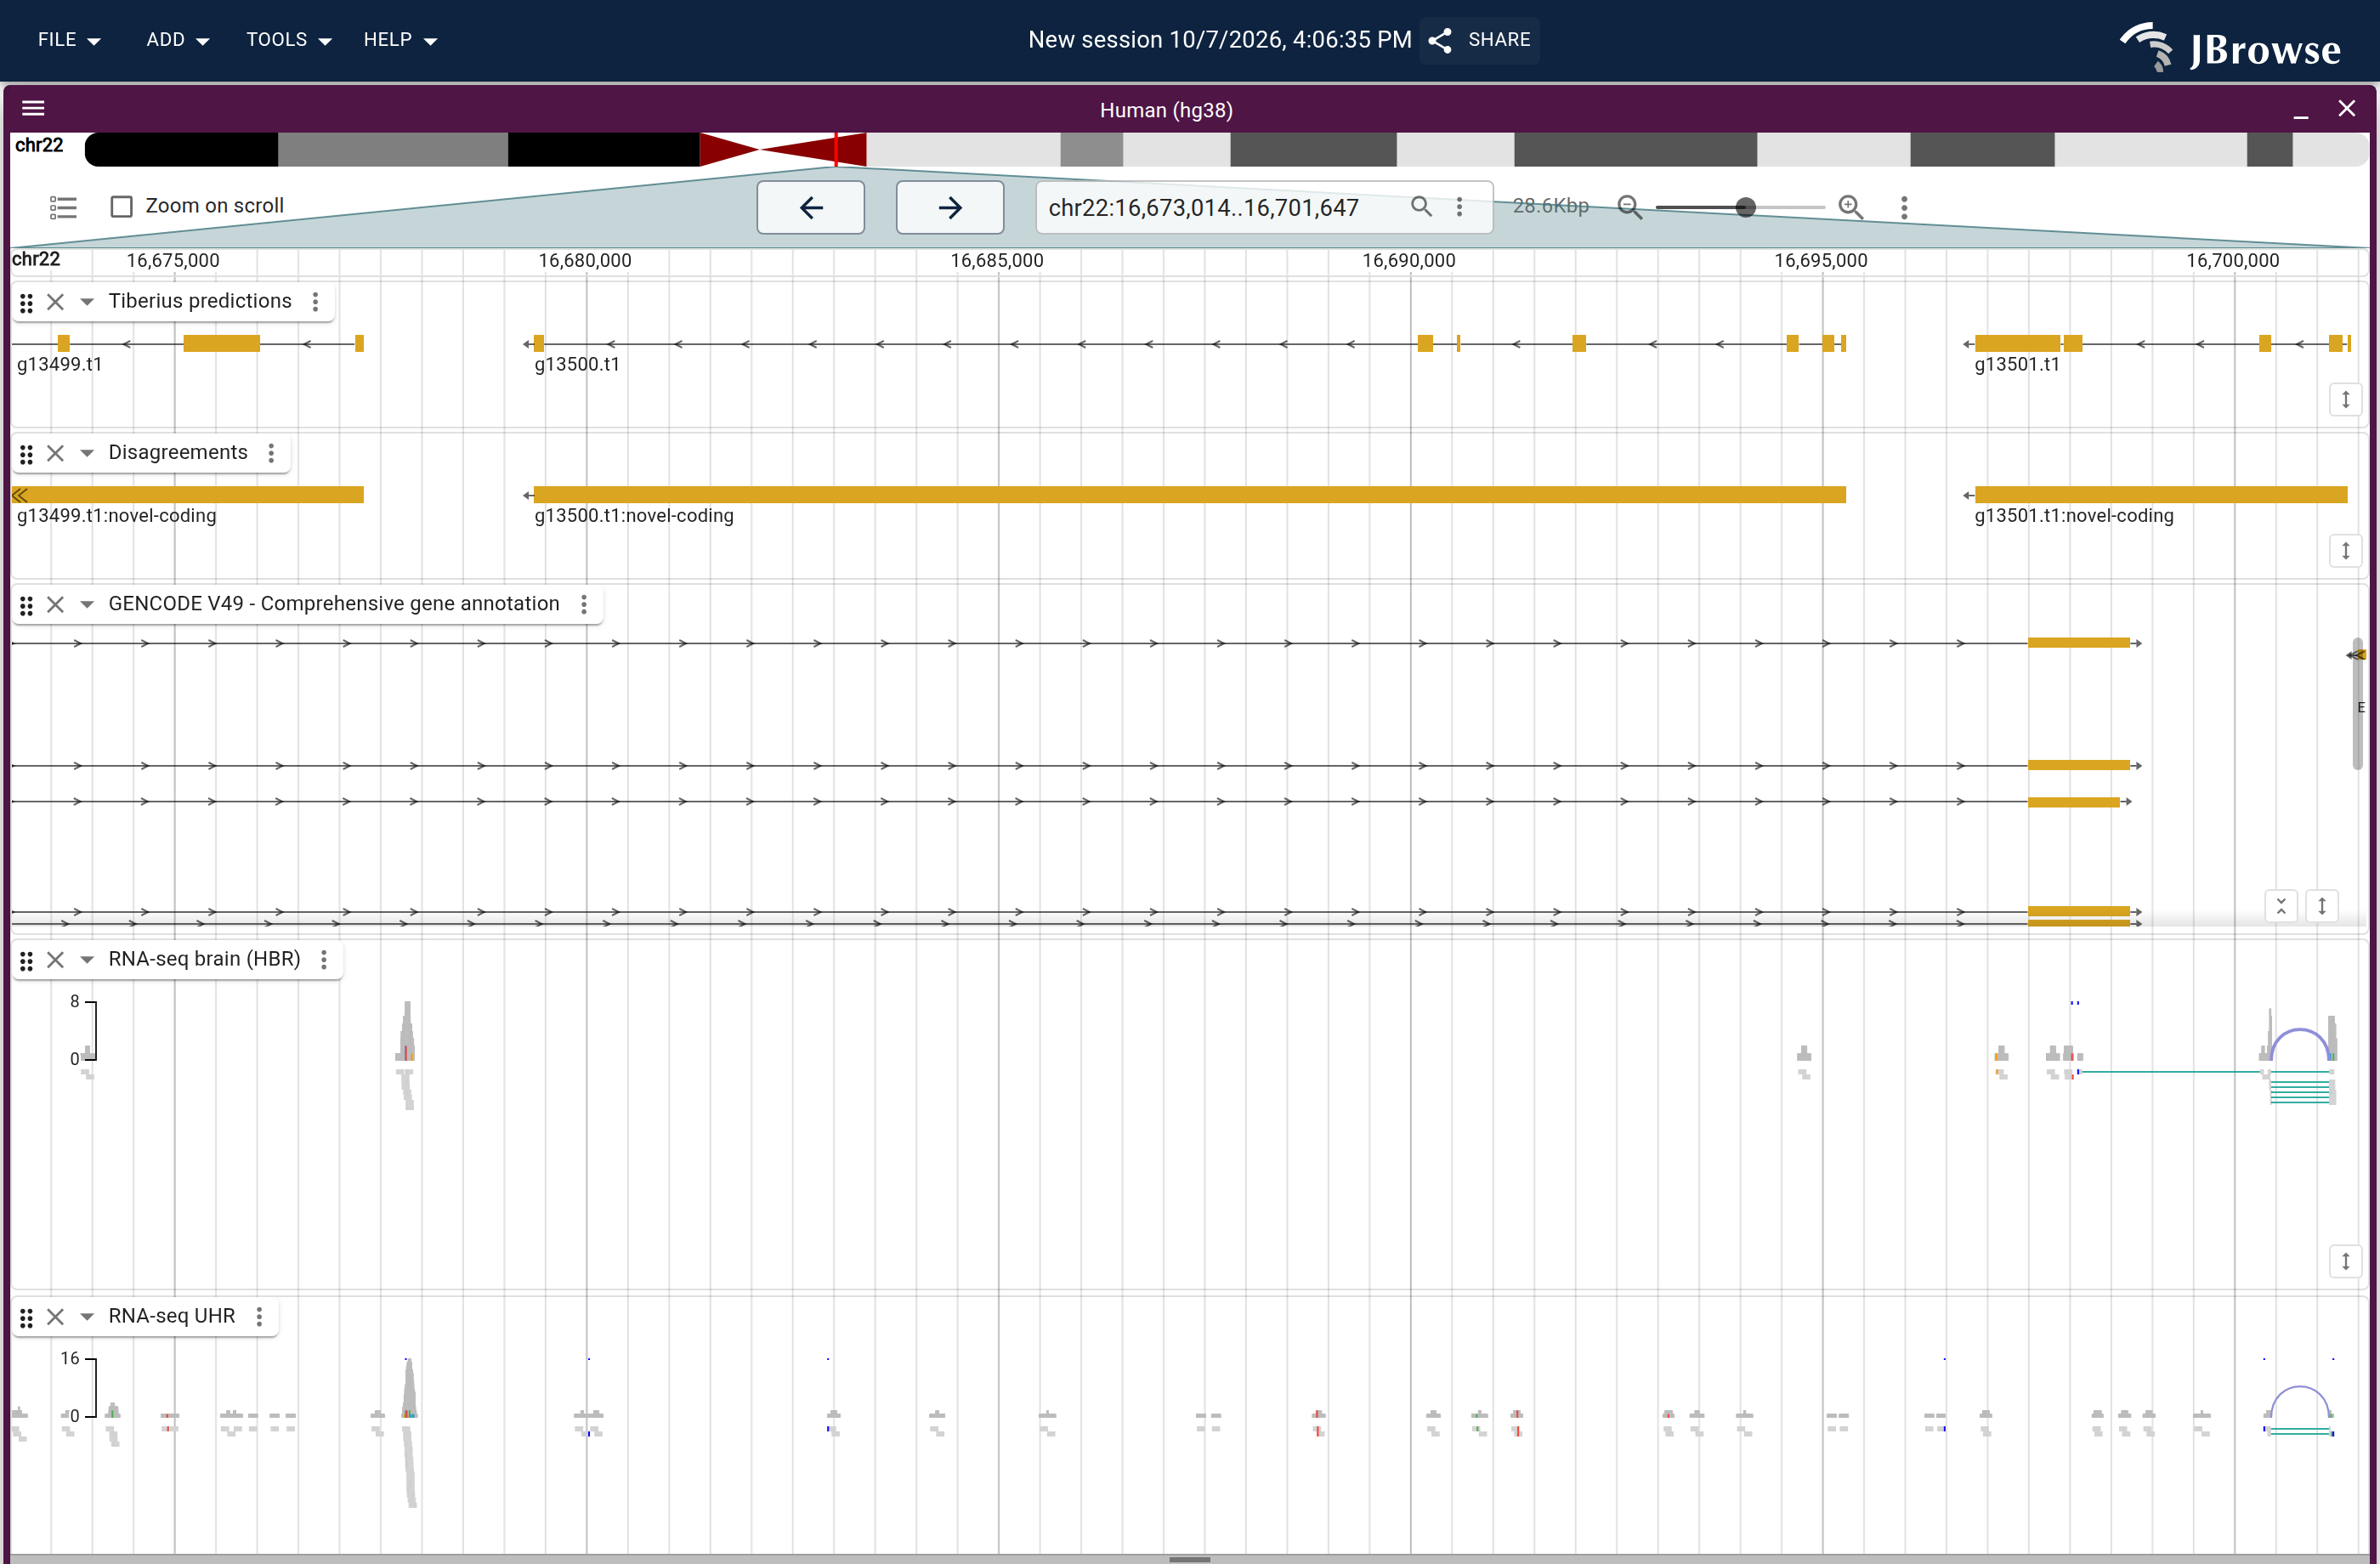Open the location box options menu
The width and height of the screenshot is (2380, 1564).
pyautogui.click(x=1459, y=207)
